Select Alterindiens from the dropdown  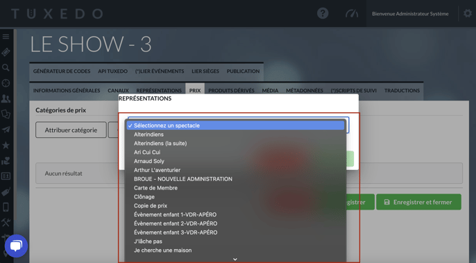point(236,134)
